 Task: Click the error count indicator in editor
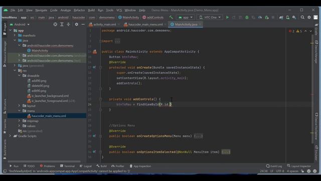point(291,31)
